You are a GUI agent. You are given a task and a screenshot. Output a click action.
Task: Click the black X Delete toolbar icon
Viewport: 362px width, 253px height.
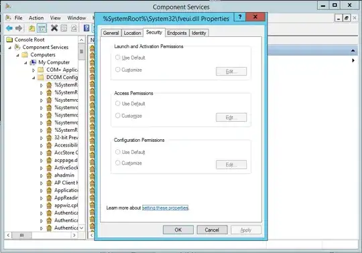[54, 28]
